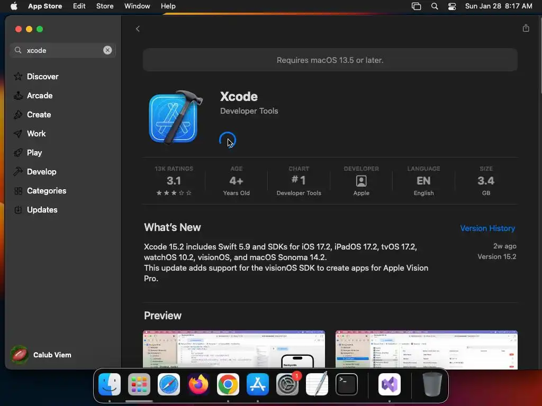Click the date and time display
Image resolution: width=542 pixels, height=406 pixels.
(499, 6)
